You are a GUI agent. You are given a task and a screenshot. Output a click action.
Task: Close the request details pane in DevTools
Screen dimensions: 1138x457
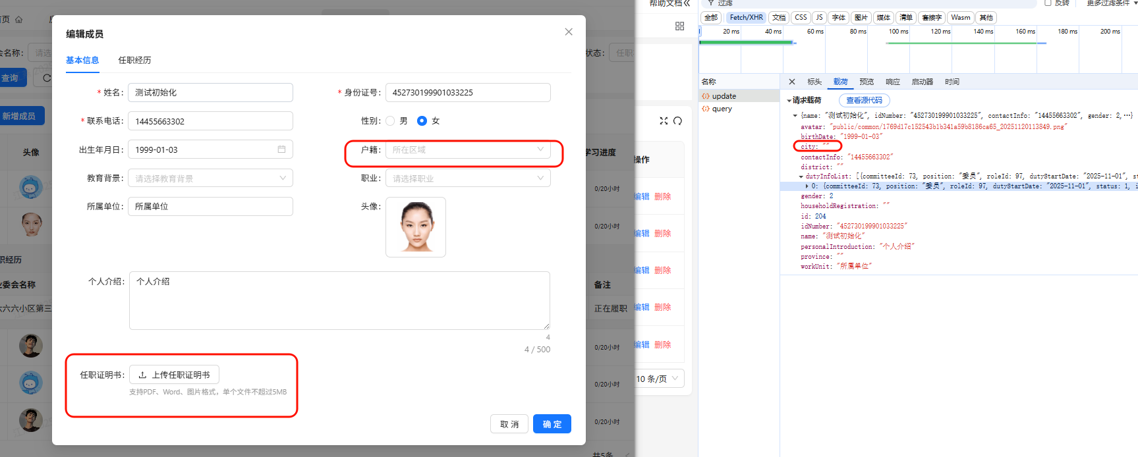coord(792,82)
